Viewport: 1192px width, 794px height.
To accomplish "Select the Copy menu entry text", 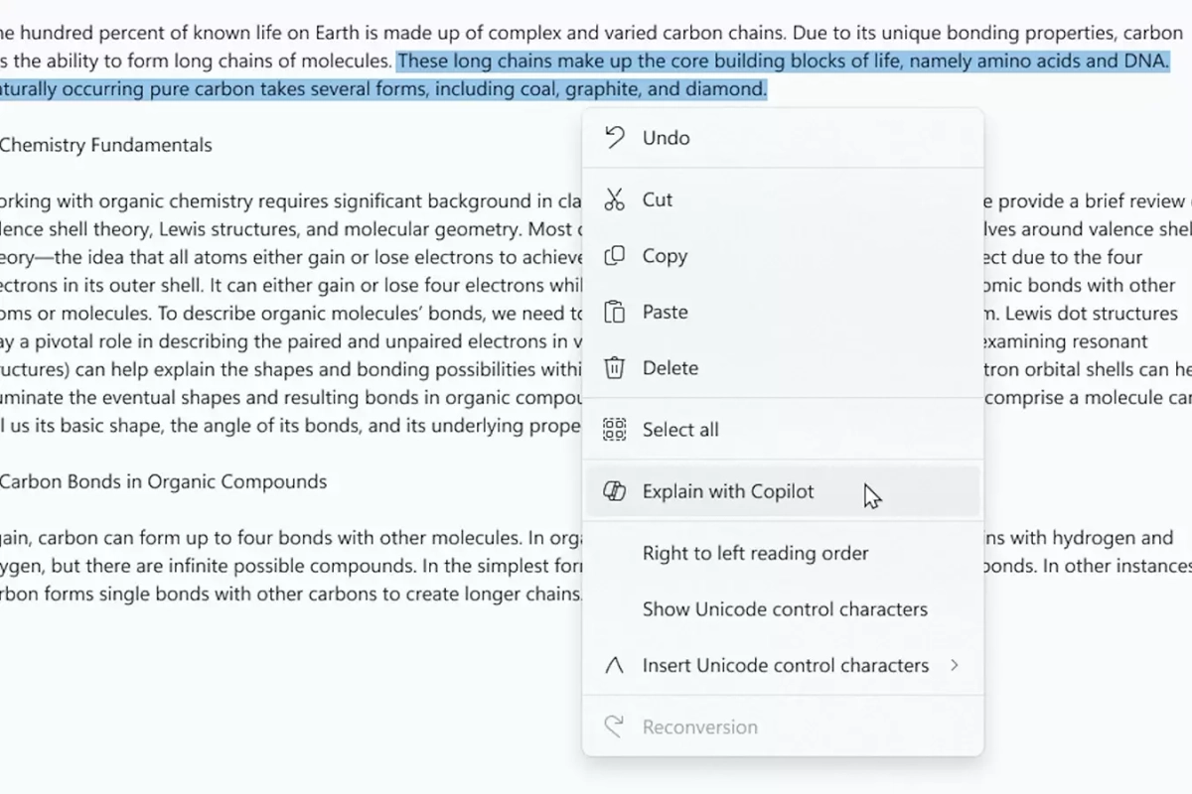I will pos(665,256).
